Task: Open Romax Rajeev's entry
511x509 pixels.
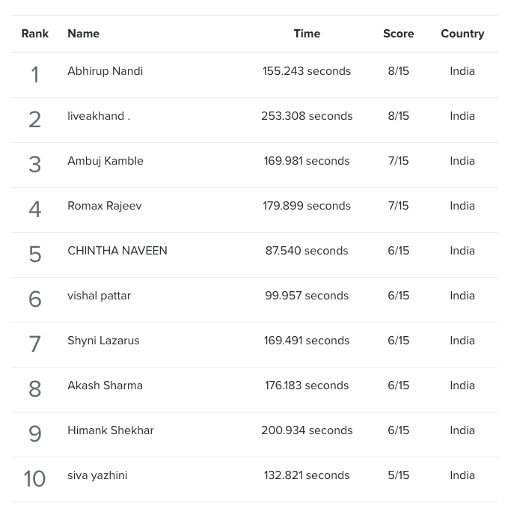Action: point(105,206)
